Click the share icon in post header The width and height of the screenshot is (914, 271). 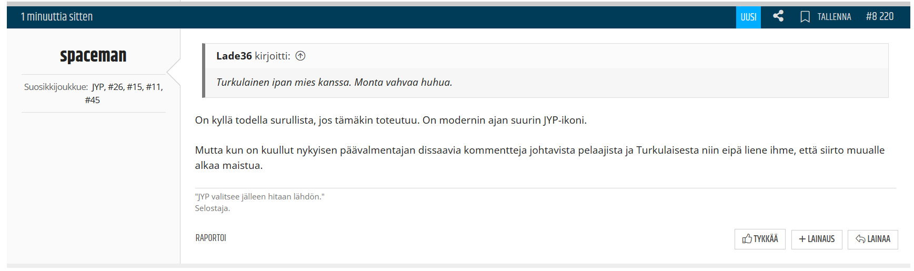778,16
